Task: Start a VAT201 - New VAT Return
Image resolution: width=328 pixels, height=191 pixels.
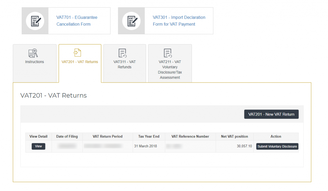Action: [271, 114]
